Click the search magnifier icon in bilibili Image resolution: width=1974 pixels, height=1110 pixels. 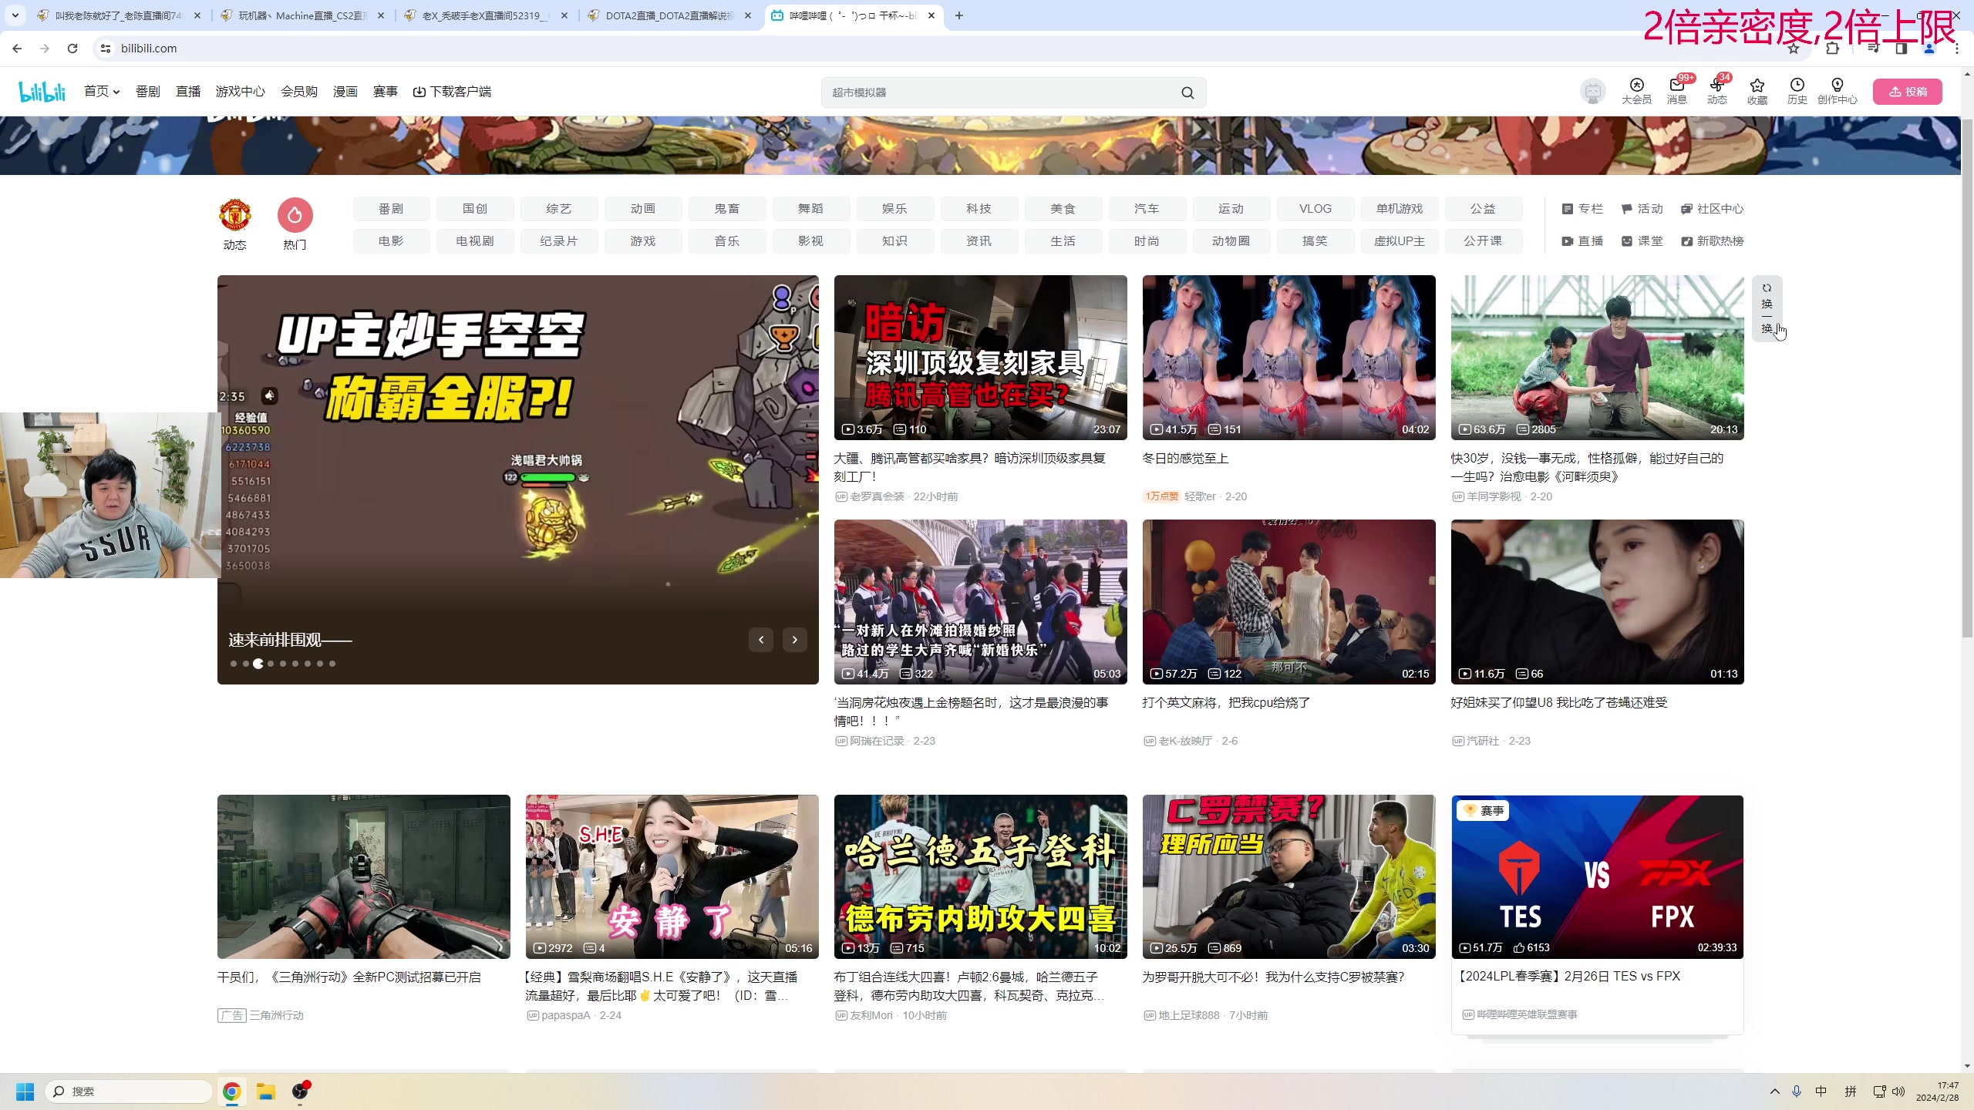pos(1187,92)
